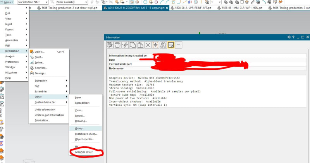Choose Layer in the Other submenu

(x=86, y=98)
